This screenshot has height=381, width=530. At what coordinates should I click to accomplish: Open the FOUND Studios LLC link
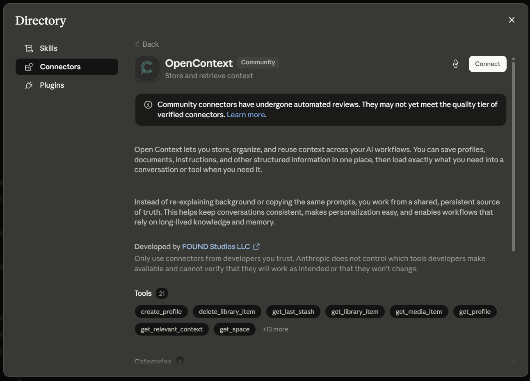pos(216,247)
